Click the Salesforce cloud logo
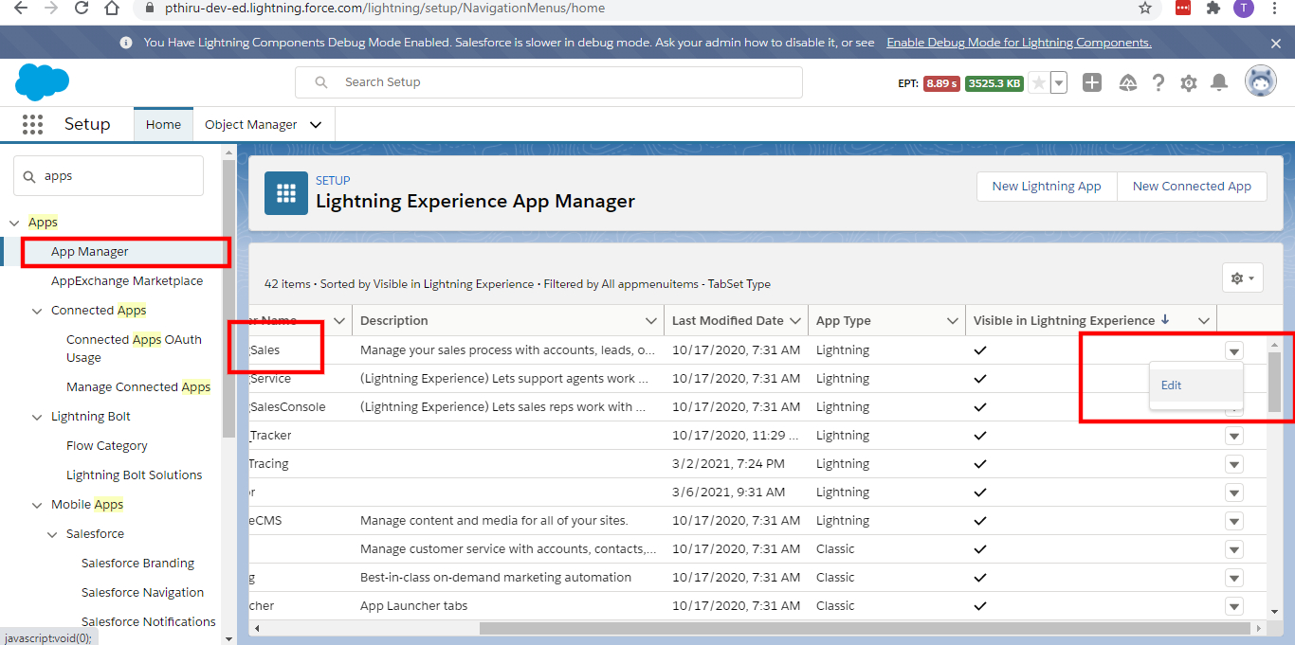The height and width of the screenshot is (645, 1295). [x=42, y=82]
